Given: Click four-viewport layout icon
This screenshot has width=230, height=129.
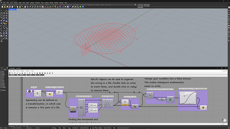Looking at the screenshot, I should (x=43, y=7).
